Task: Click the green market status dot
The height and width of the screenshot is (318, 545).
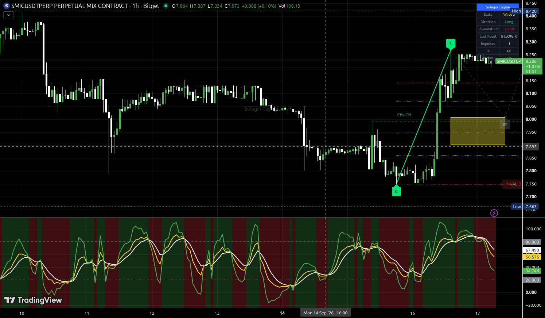Action: click(166, 6)
